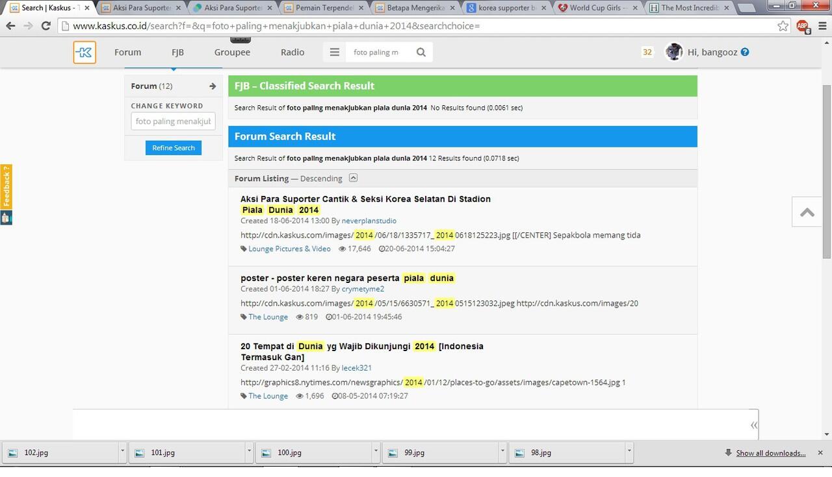Click Hi, bangooz user greeting
The image size is (832, 477).
712,52
